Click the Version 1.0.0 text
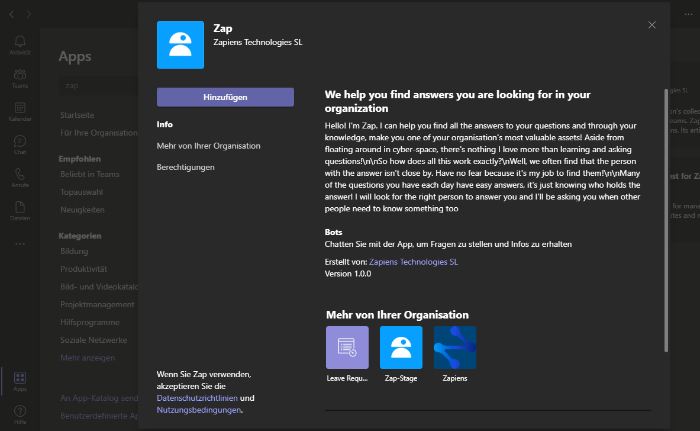This screenshot has height=431, width=700. coord(348,274)
